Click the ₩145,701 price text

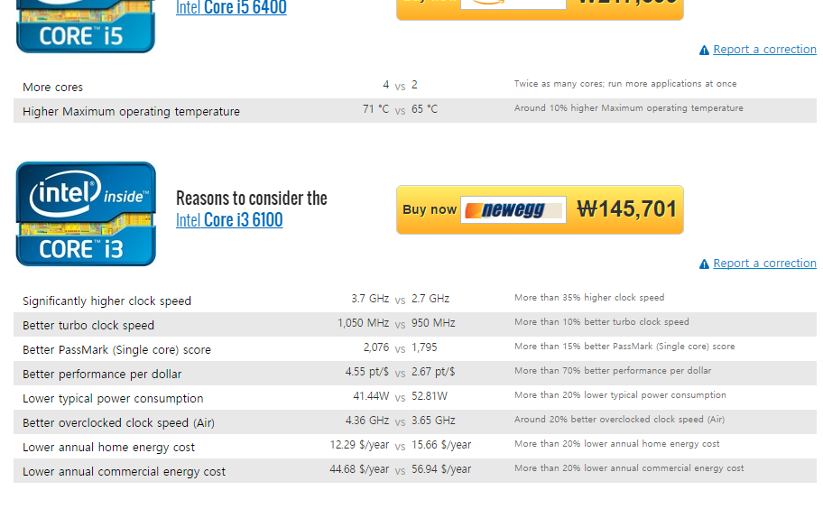pyautogui.click(x=626, y=209)
